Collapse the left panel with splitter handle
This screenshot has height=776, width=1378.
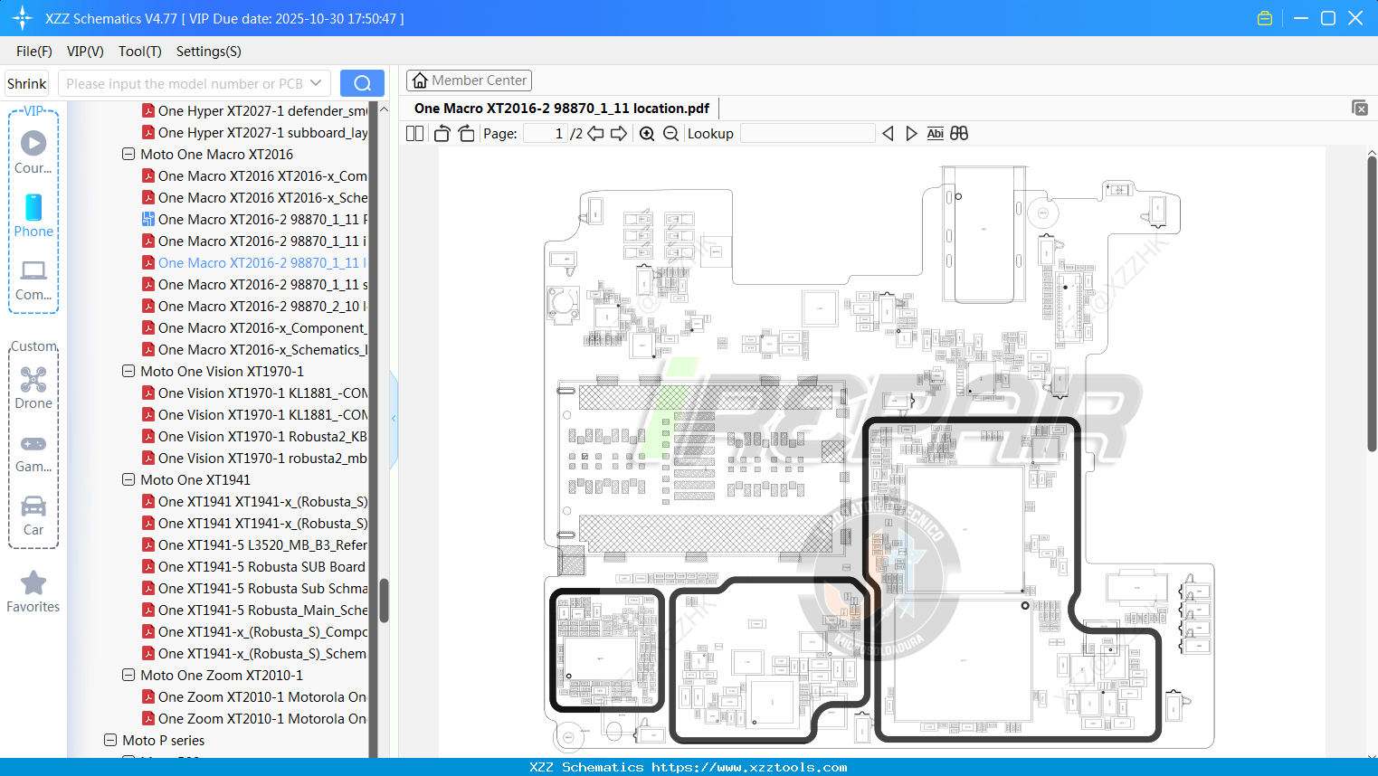pyautogui.click(x=394, y=418)
